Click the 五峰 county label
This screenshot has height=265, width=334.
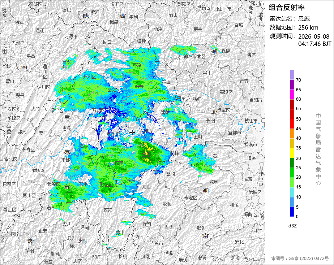198,136
